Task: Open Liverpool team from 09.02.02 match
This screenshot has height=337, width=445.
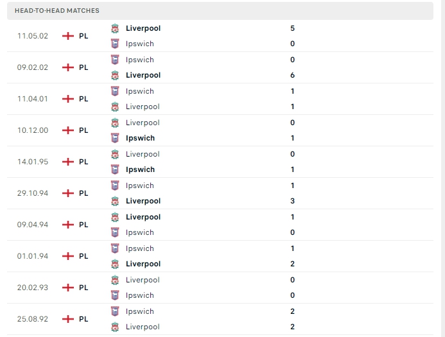Action: click(x=143, y=75)
